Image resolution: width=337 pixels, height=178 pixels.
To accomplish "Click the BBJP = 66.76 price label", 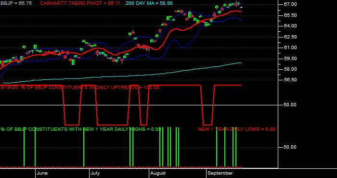I will point(16,3).
